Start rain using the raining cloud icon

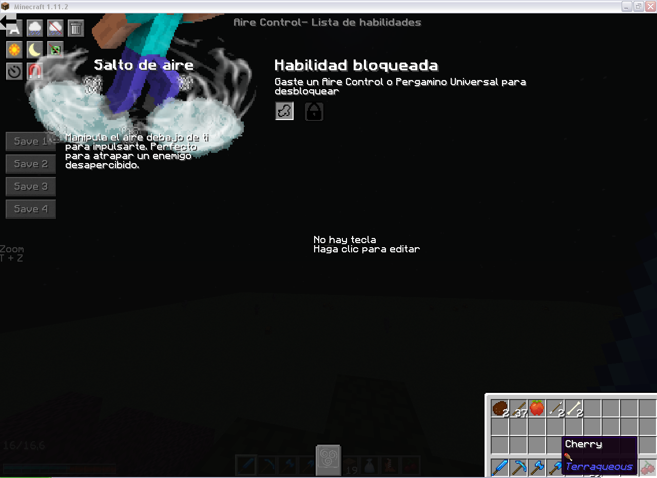click(34, 28)
